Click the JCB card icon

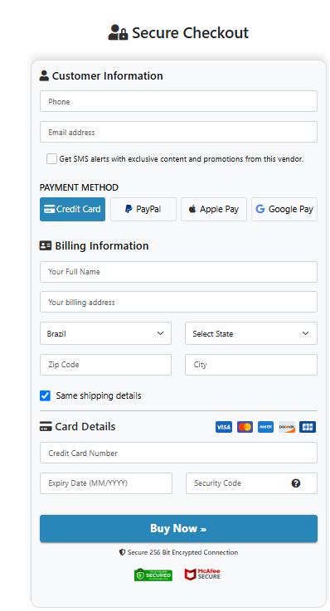[x=308, y=427]
